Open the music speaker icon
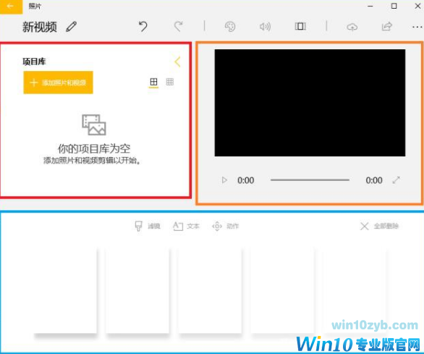The image size is (424, 354). (x=265, y=27)
